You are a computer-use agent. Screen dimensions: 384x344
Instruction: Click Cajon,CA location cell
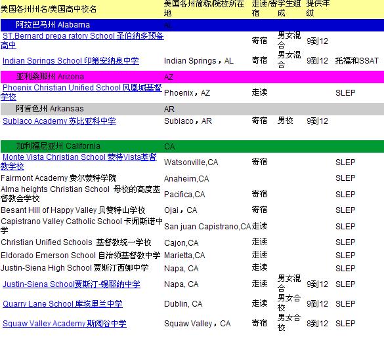point(181,243)
